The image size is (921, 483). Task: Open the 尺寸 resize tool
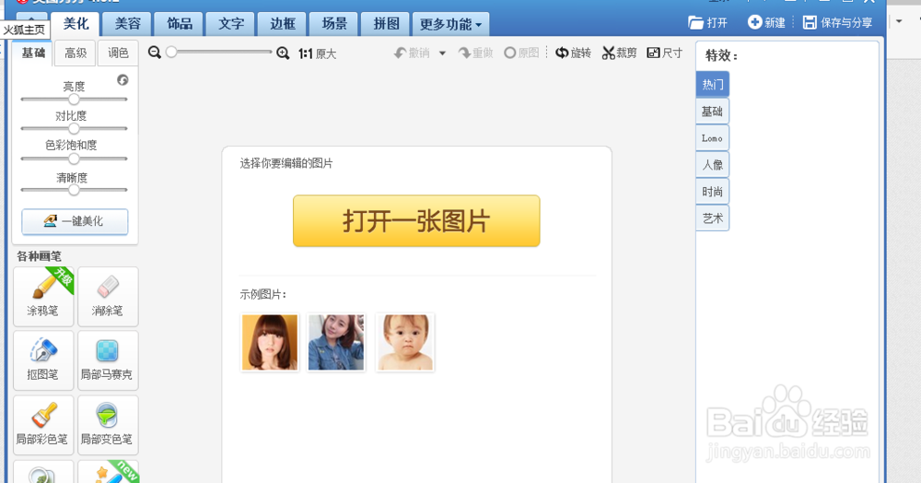664,53
